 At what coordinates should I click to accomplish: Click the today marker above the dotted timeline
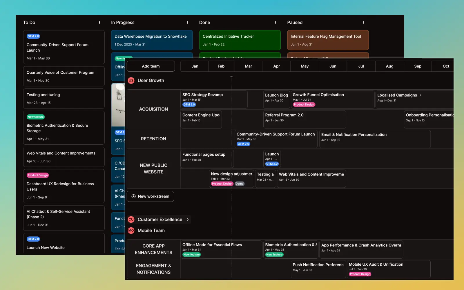[x=231, y=76]
